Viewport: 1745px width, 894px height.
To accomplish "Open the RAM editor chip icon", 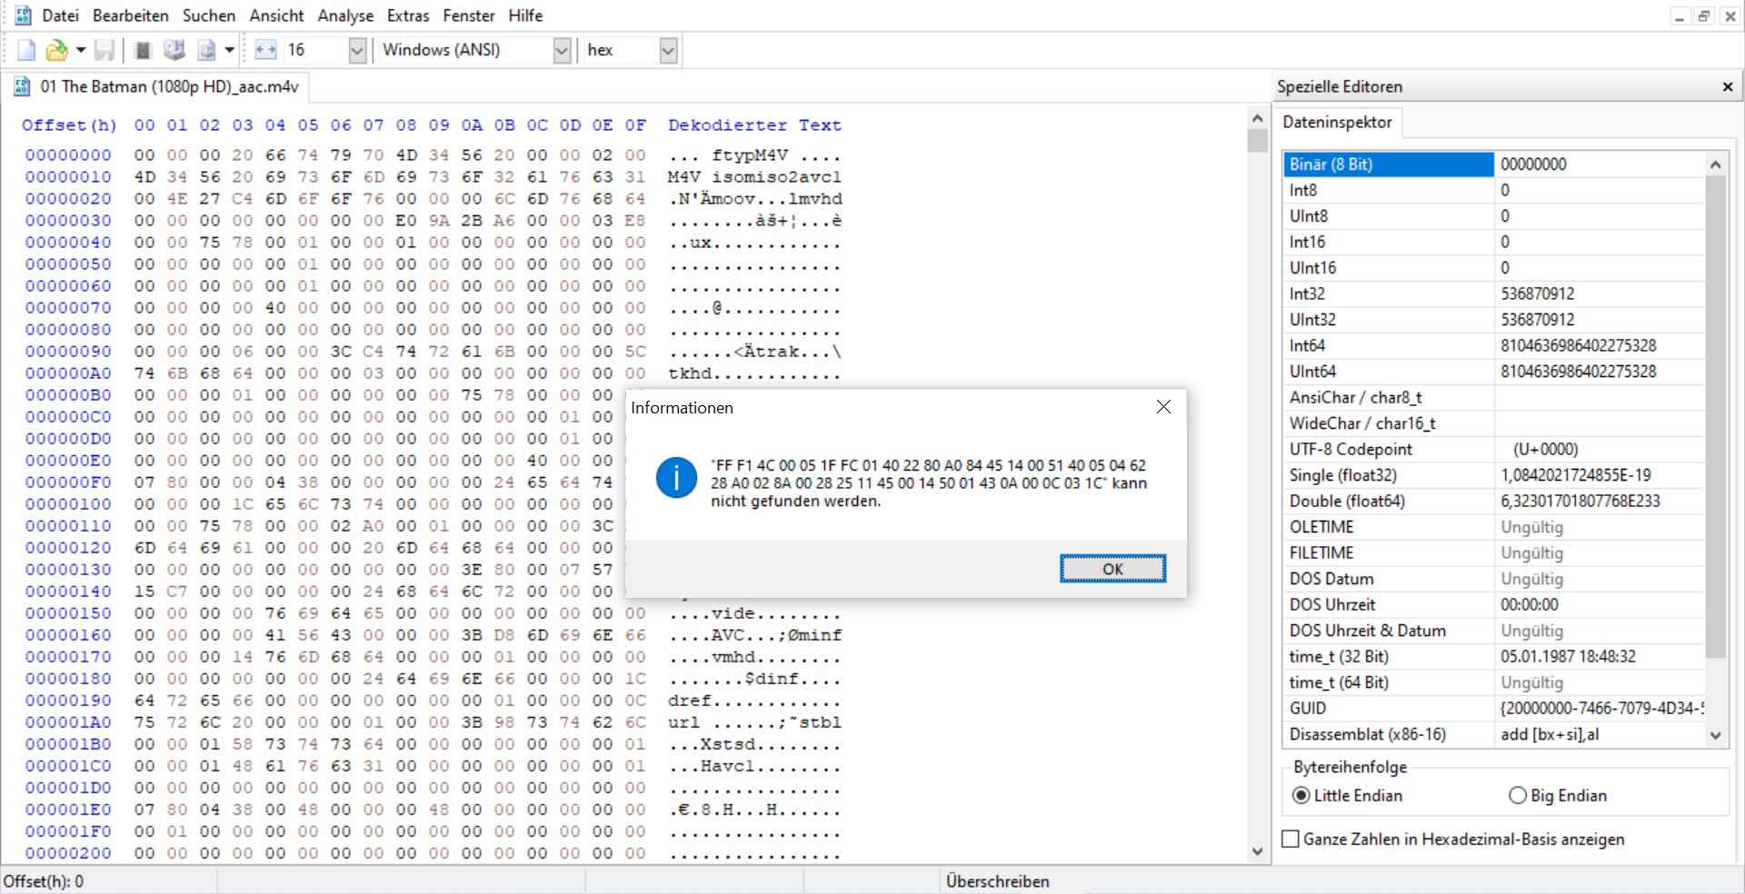I will pos(143,50).
